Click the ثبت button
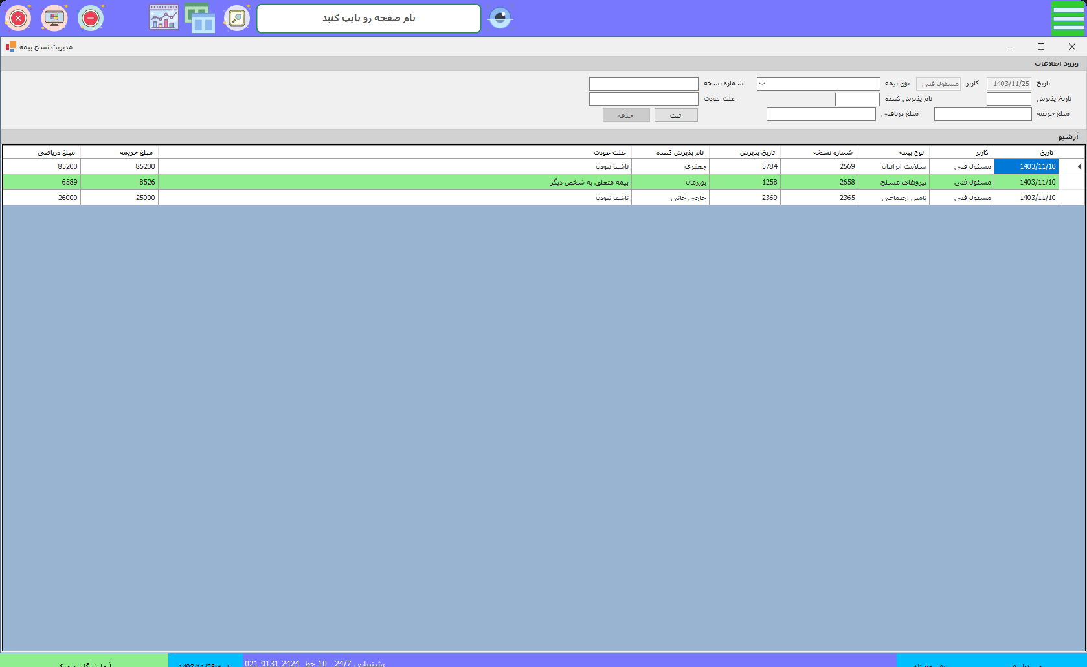The height and width of the screenshot is (667, 1087). click(x=676, y=115)
